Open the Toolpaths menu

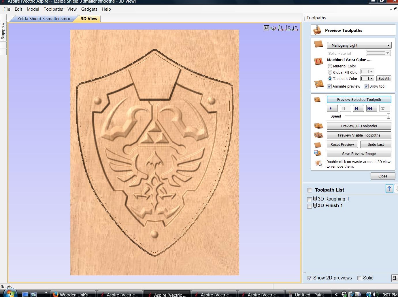pyautogui.click(x=53, y=9)
